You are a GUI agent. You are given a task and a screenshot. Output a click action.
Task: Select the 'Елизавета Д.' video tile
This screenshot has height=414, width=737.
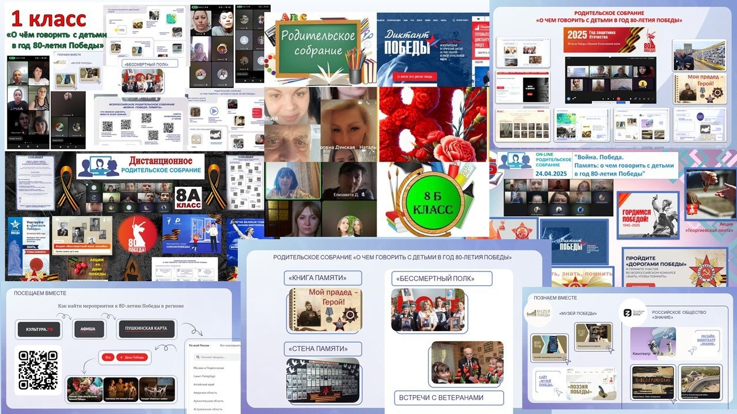point(349,180)
